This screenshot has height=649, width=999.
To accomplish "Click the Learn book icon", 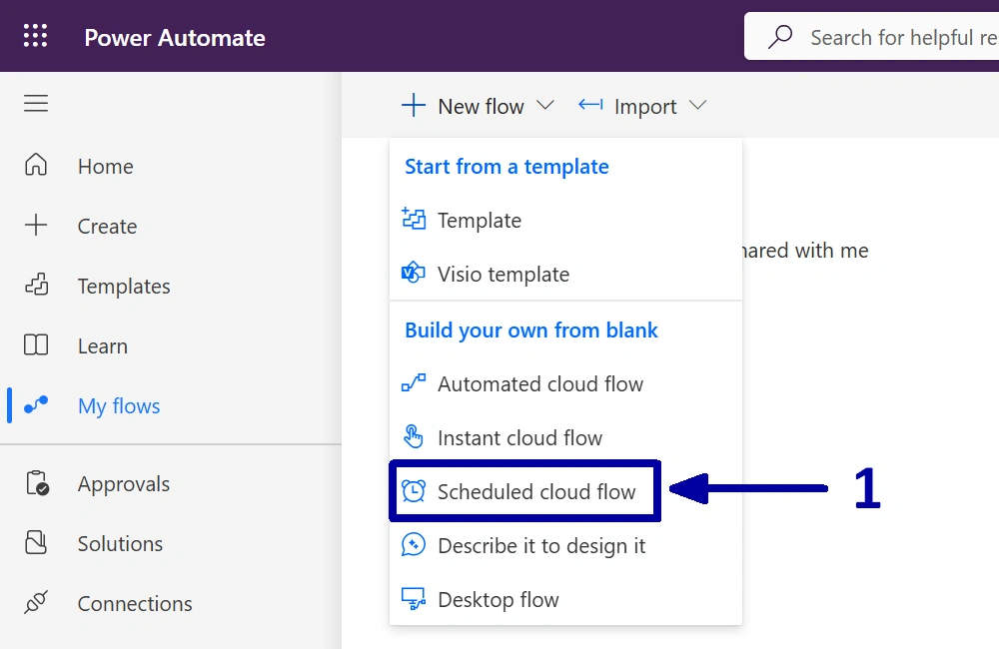I will tap(36, 344).
